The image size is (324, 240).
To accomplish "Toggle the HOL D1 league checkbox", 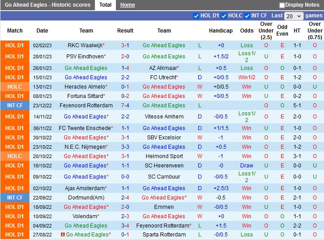I will point(196,16).
